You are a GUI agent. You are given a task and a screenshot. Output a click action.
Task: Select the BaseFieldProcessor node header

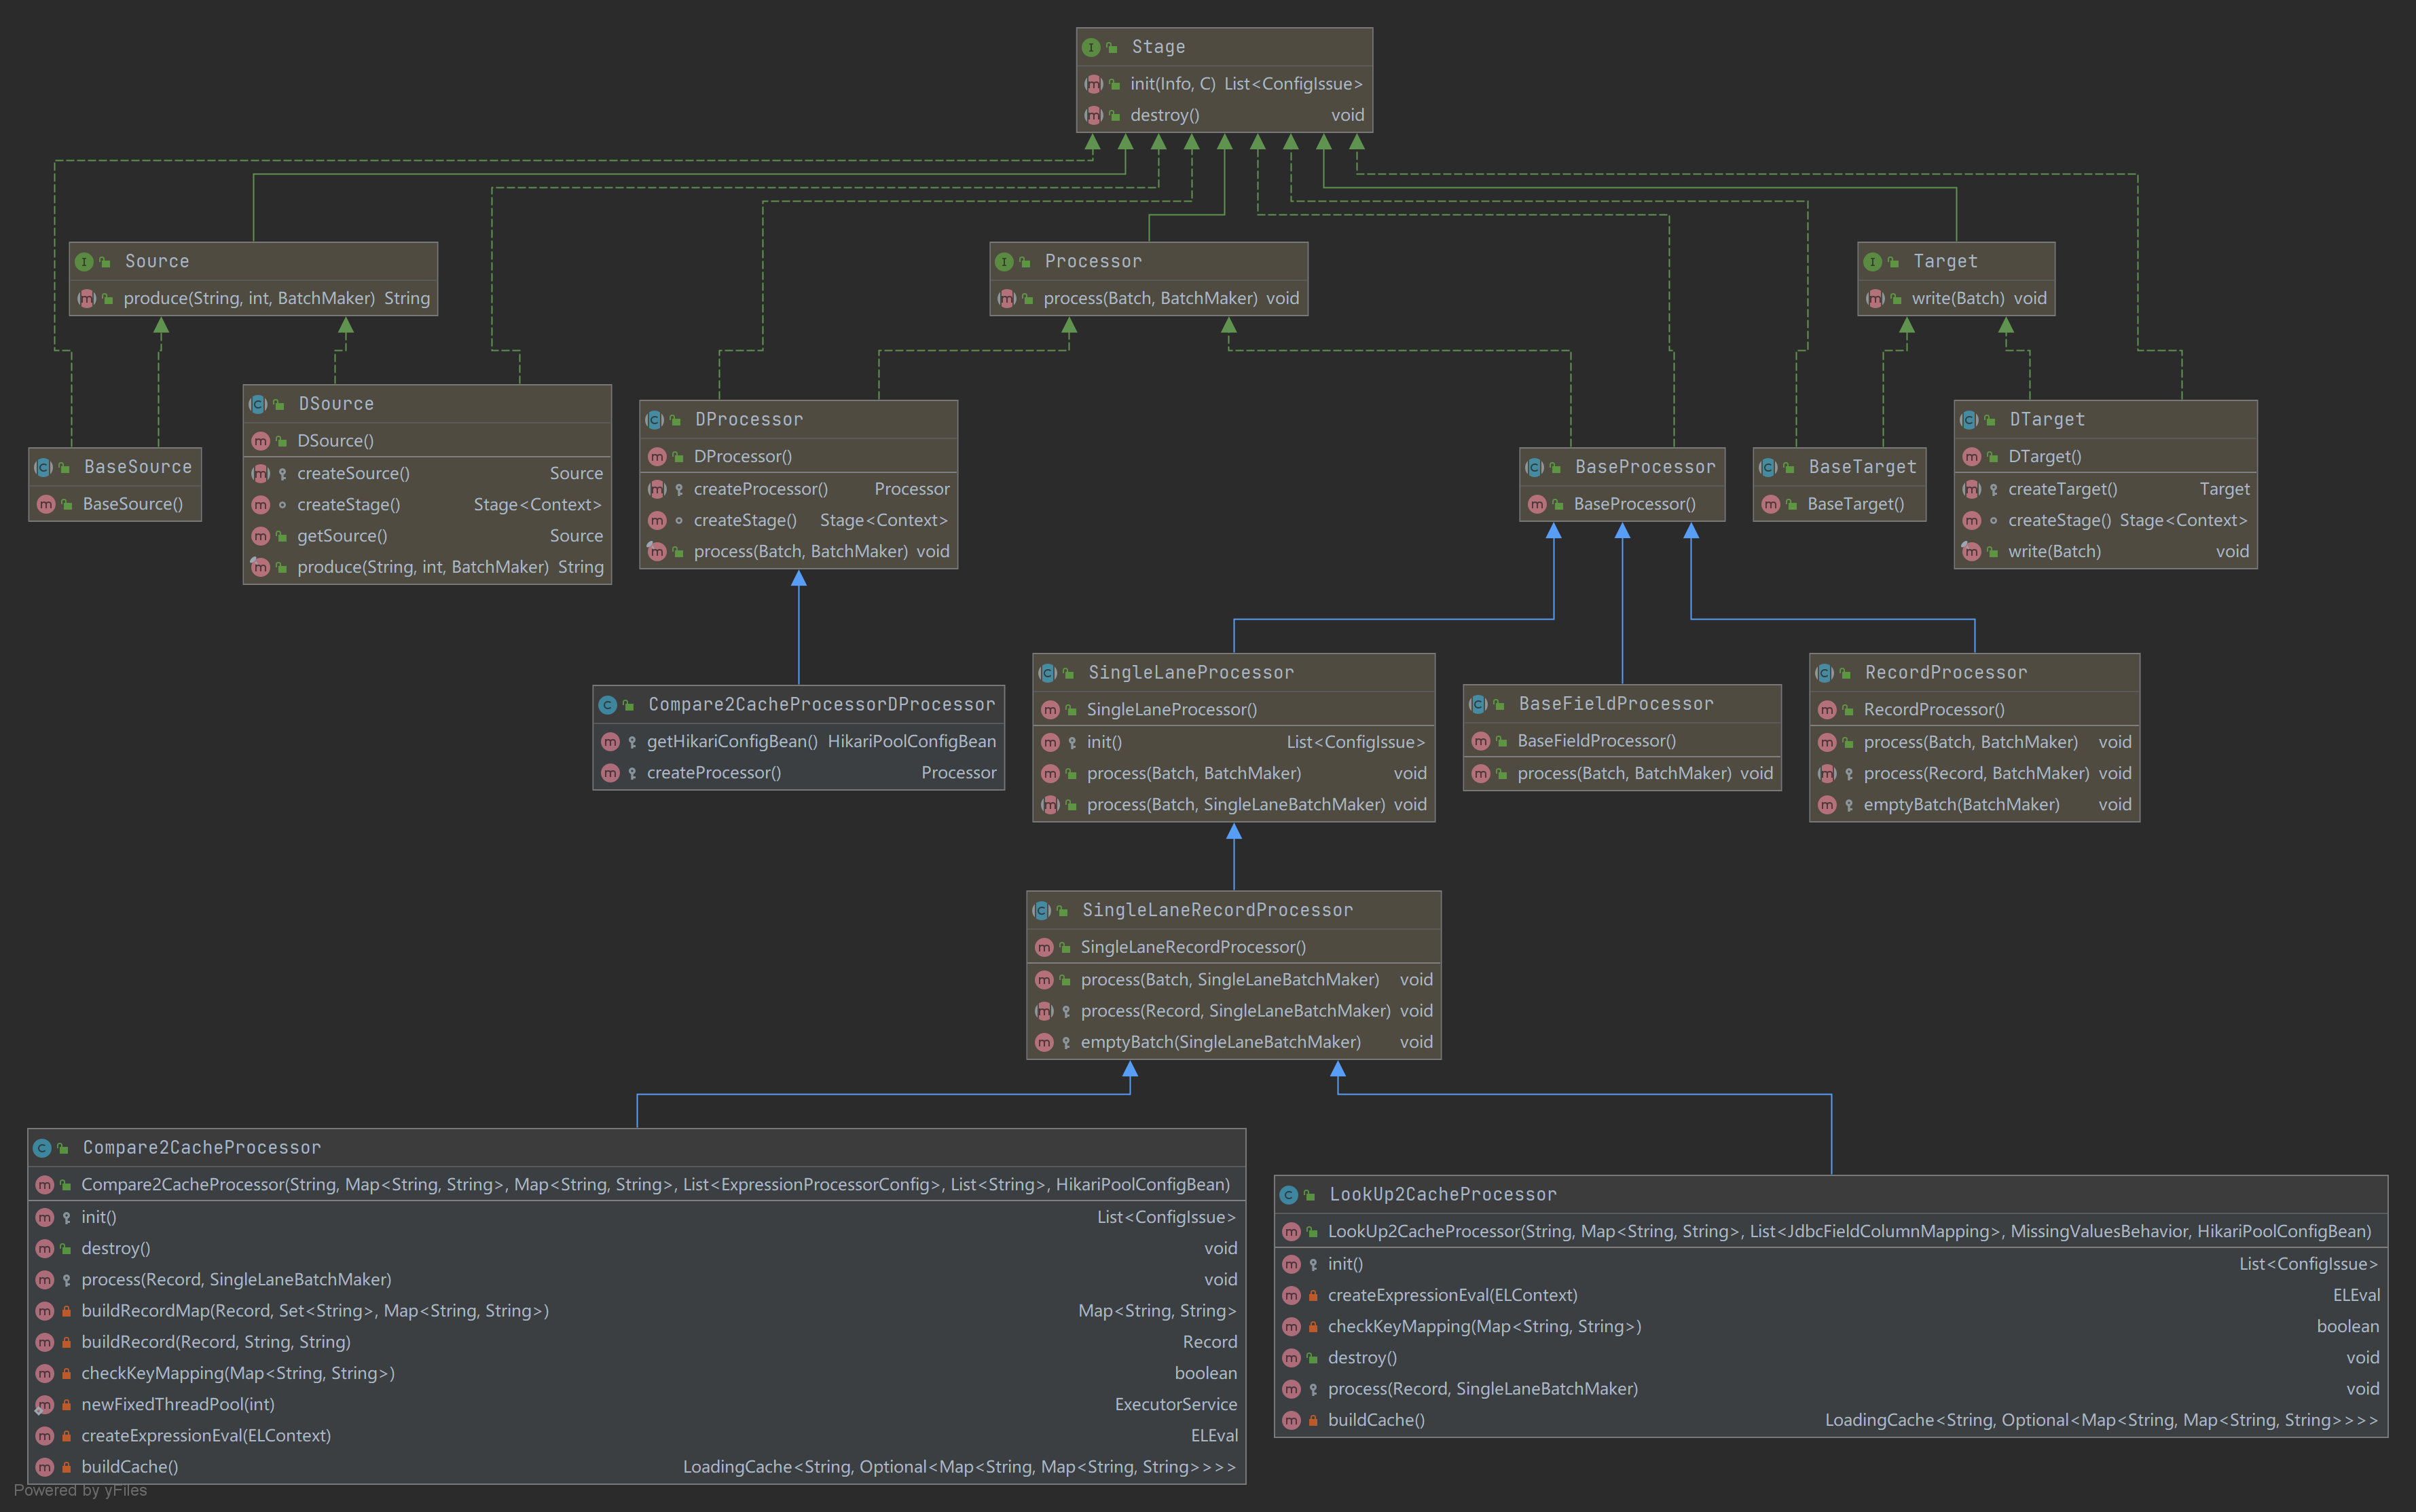pos(1615,704)
